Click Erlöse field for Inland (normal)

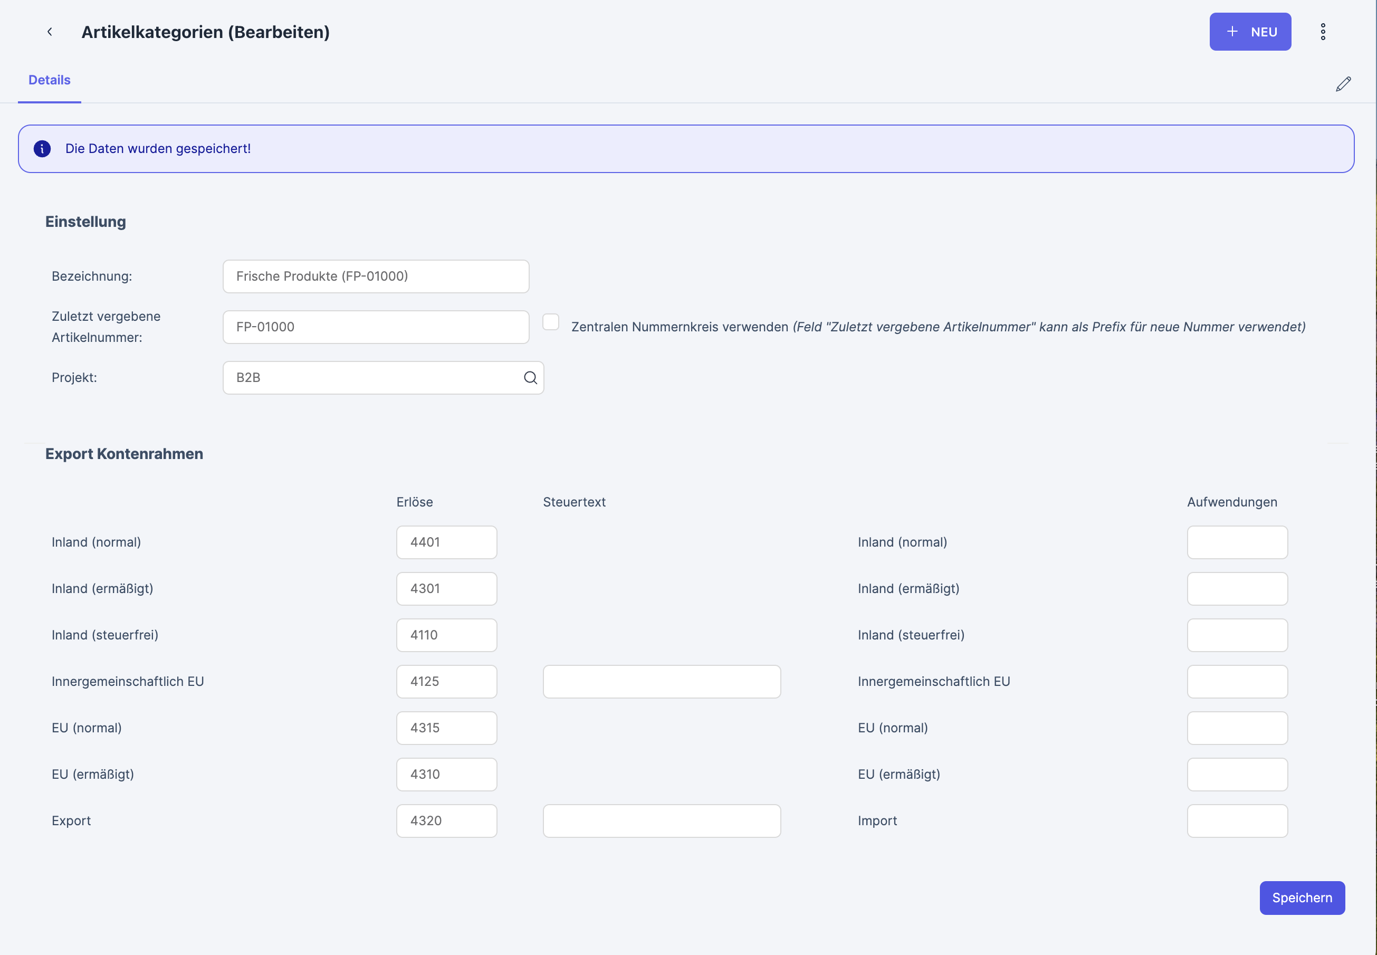(446, 542)
